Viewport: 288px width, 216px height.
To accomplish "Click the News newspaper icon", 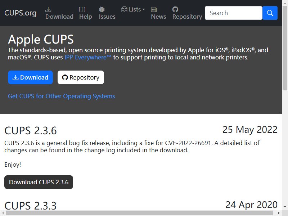I will 154,9.
